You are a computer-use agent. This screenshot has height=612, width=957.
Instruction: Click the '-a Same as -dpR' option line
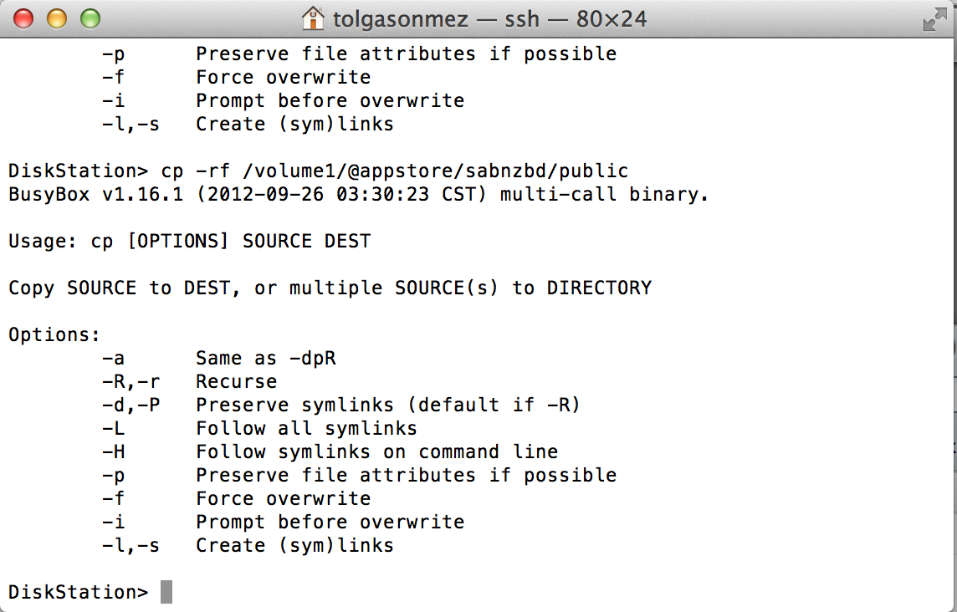coord(218,358)
